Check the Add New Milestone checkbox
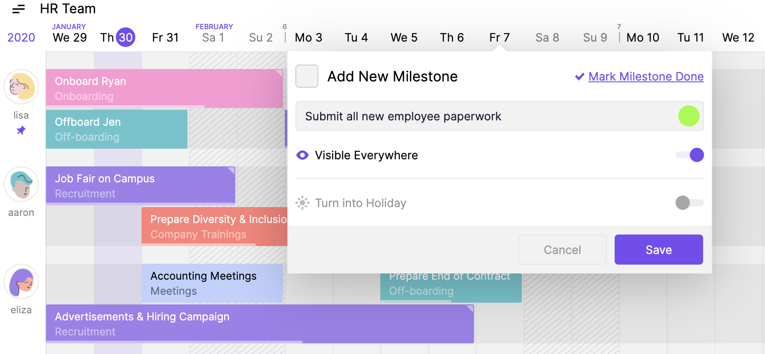This screenshot has height=354, width=765. coord(306,76)
